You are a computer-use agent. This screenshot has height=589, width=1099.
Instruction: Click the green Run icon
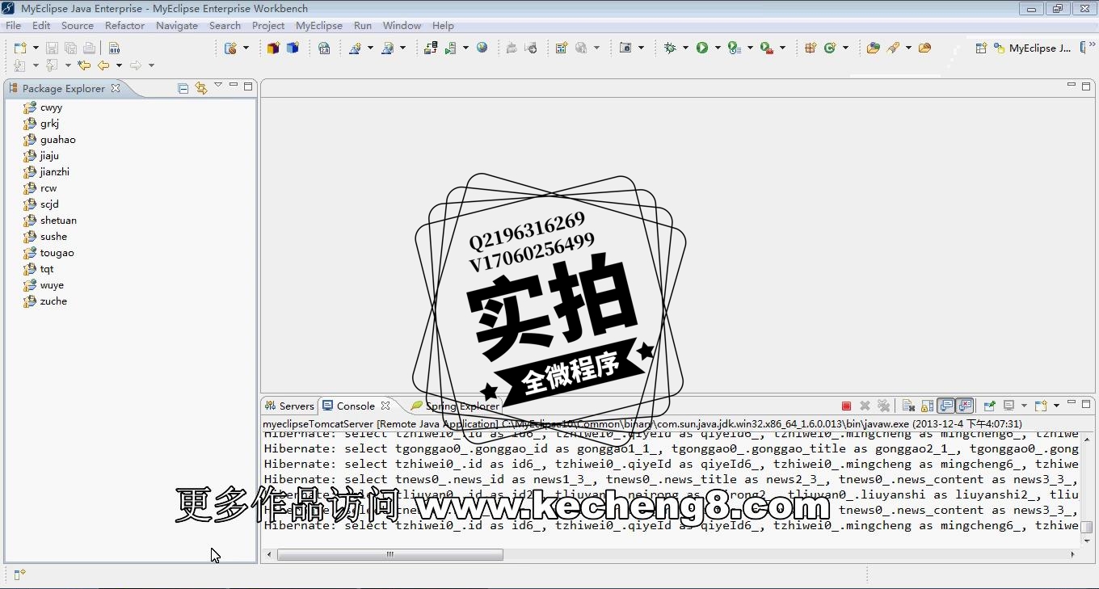(x=702, y=48)
